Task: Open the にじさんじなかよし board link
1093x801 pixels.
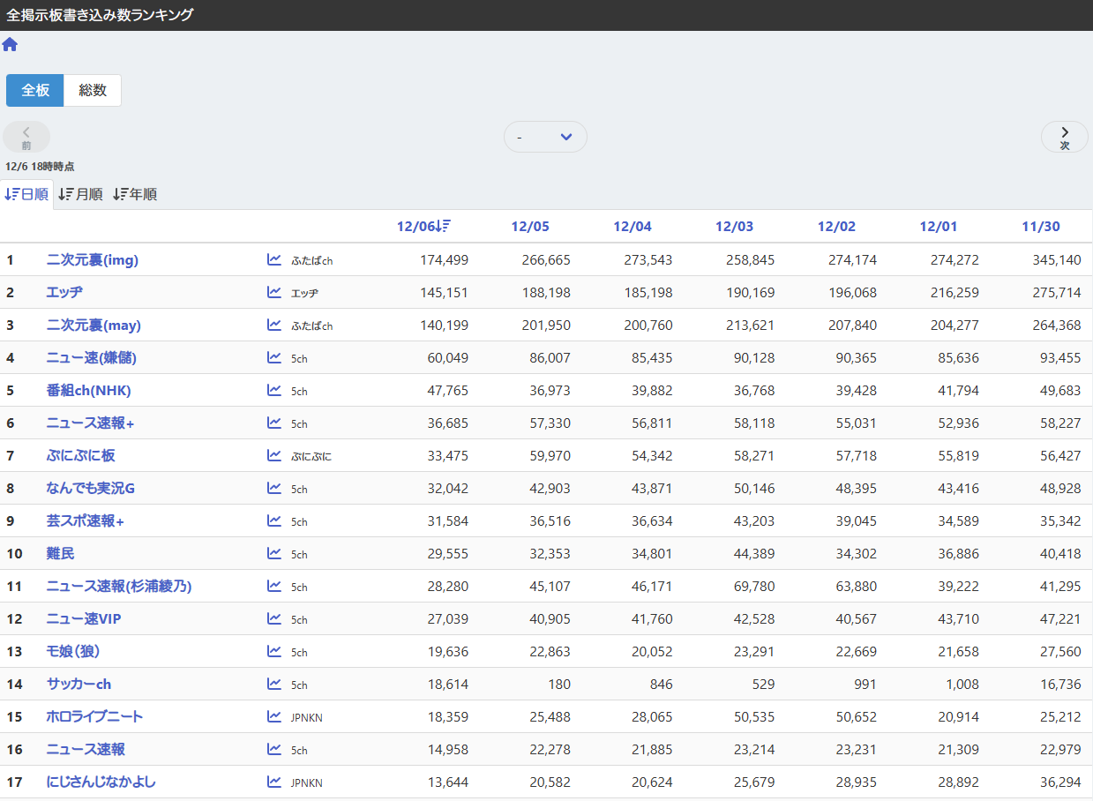Action: (101, 782)
